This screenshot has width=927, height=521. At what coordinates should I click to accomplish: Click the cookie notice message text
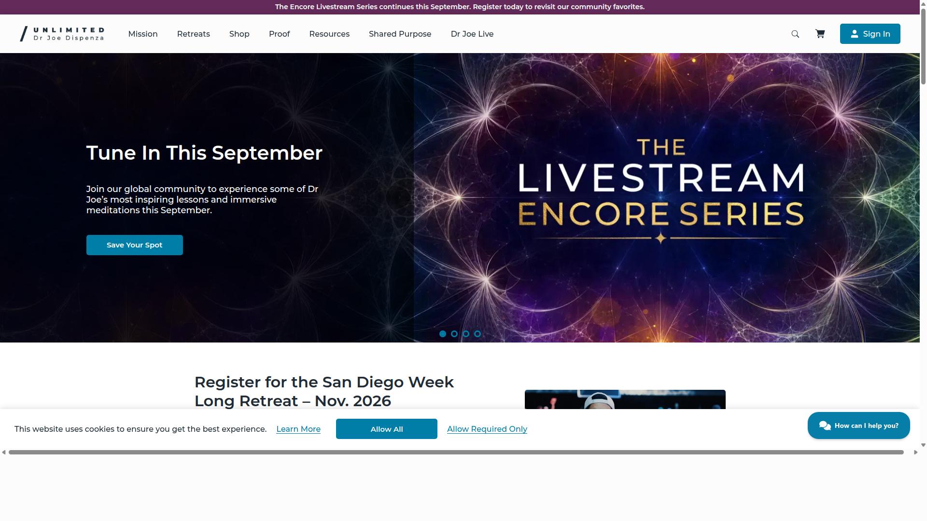click(140, 429)
